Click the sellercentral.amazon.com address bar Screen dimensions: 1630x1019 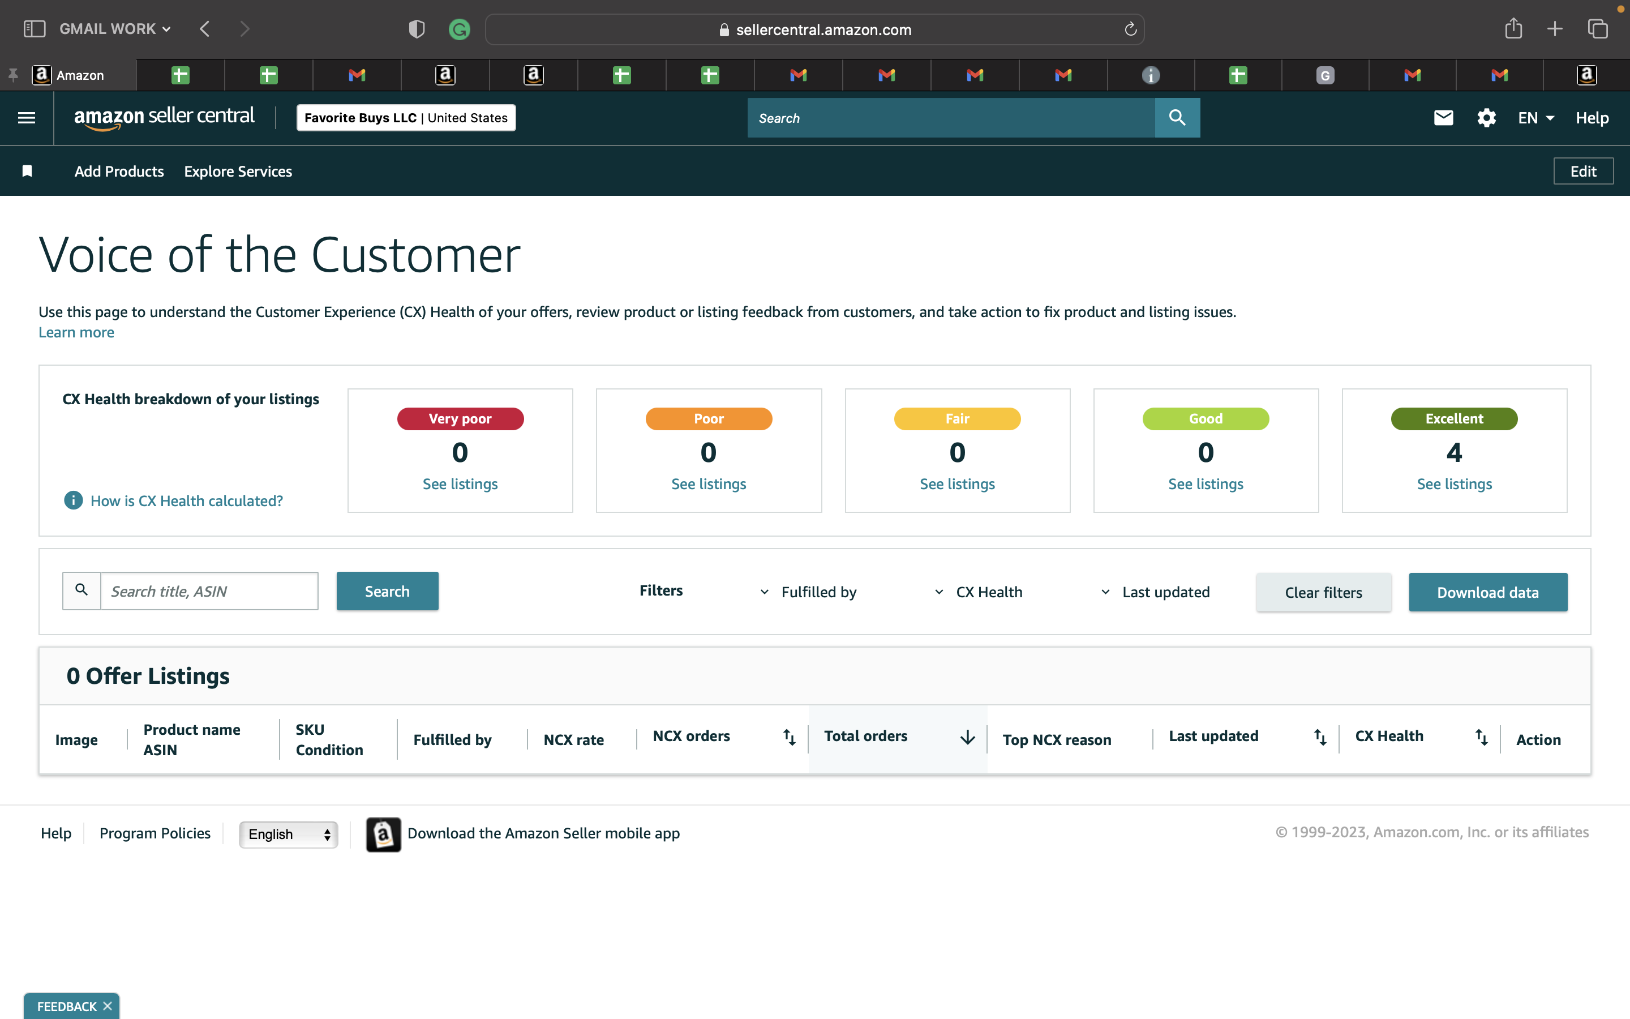[815, 29]
